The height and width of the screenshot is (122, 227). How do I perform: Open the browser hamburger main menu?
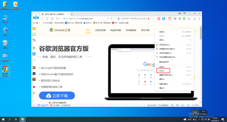coord(200,18)
